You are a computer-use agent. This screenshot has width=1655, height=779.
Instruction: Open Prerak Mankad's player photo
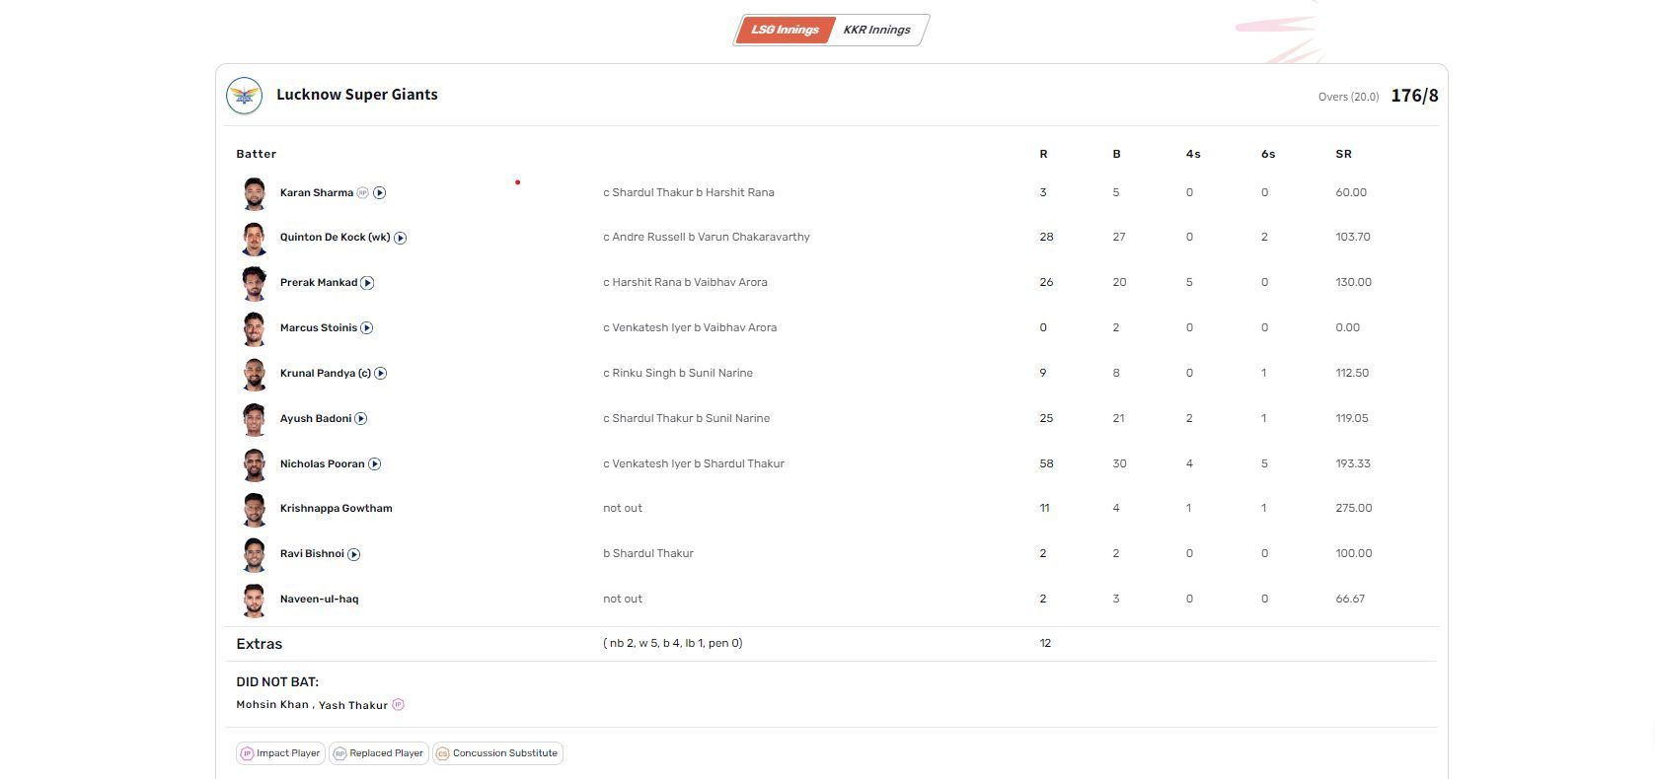pyautogui.click(x=254, y=283)
